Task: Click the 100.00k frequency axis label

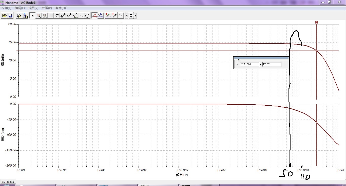Action: tap(182, 170)
